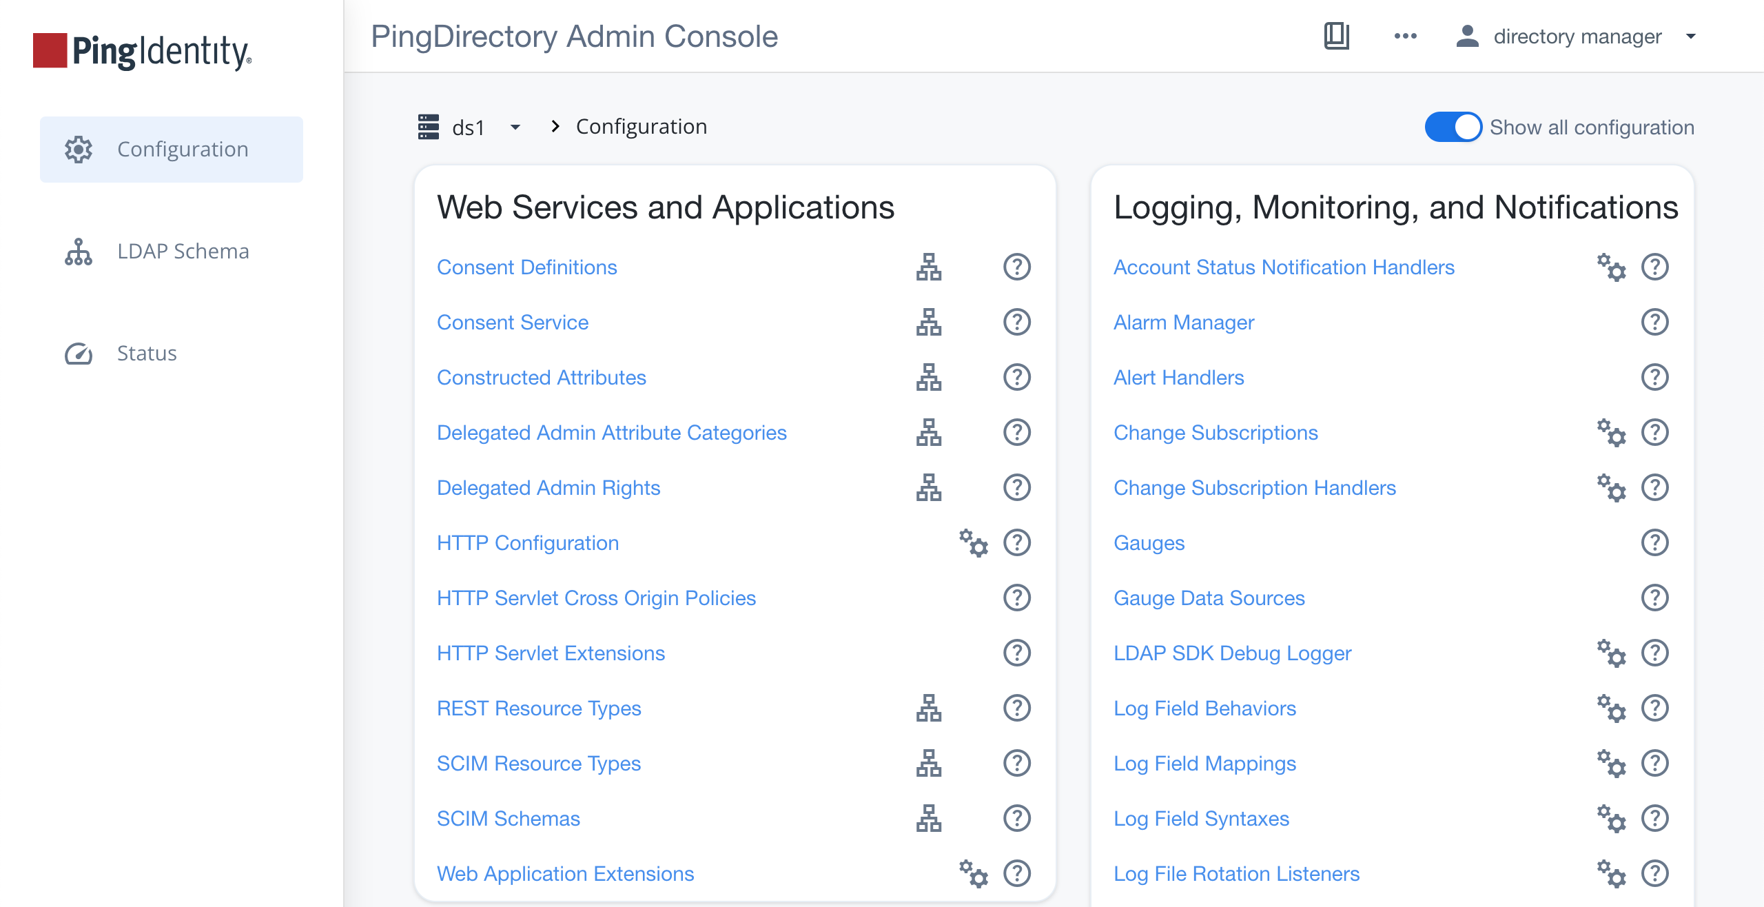Open the HTTP Servlet Extensions link
The image size is (1764, 907).
click(551, 653)
